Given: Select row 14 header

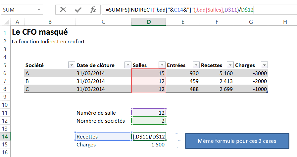Looking at the screenshot, I should (x=5, y=137).
